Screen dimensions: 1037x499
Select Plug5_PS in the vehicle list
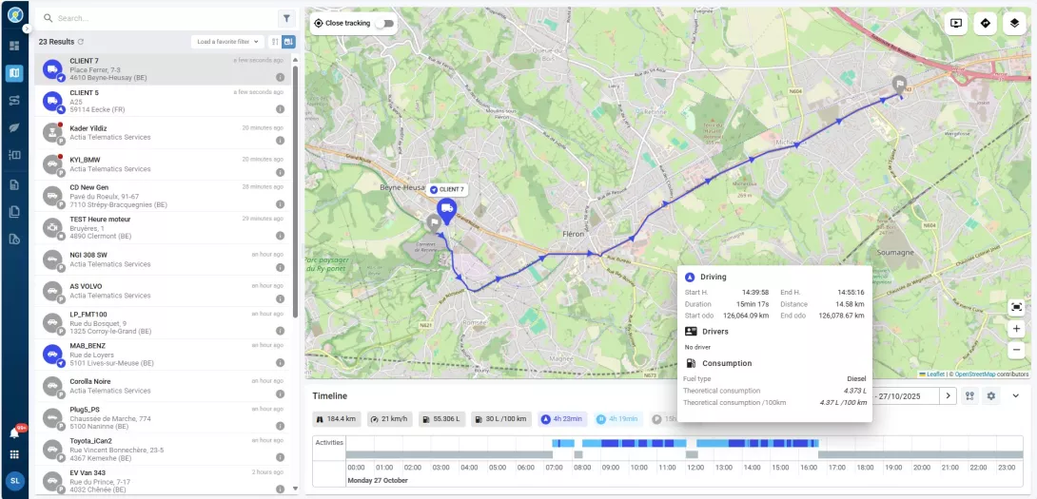(162, 417)
